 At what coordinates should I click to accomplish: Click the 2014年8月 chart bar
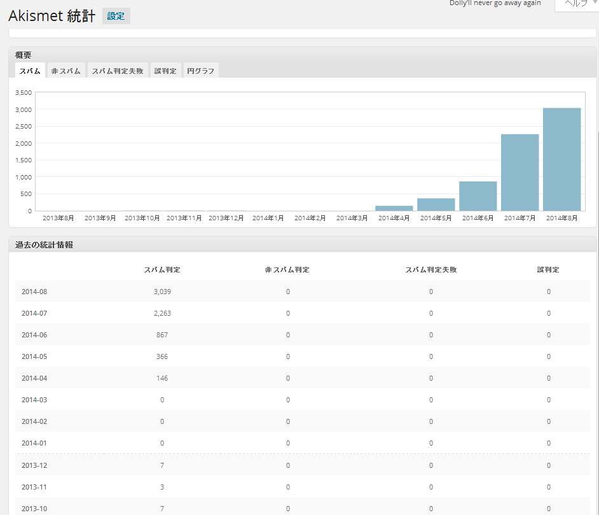(562, 159)
